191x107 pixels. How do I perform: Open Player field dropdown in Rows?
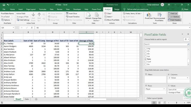(164, 89)
